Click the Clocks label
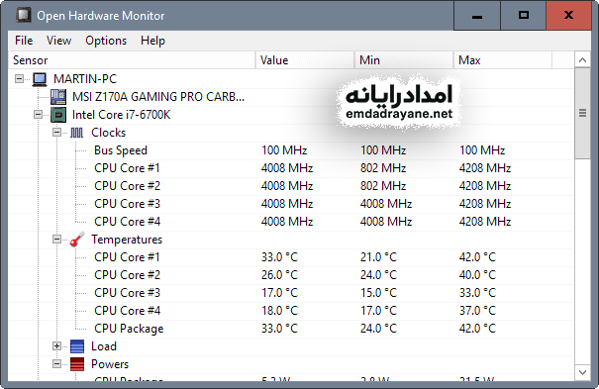 (x=109, y=133)
